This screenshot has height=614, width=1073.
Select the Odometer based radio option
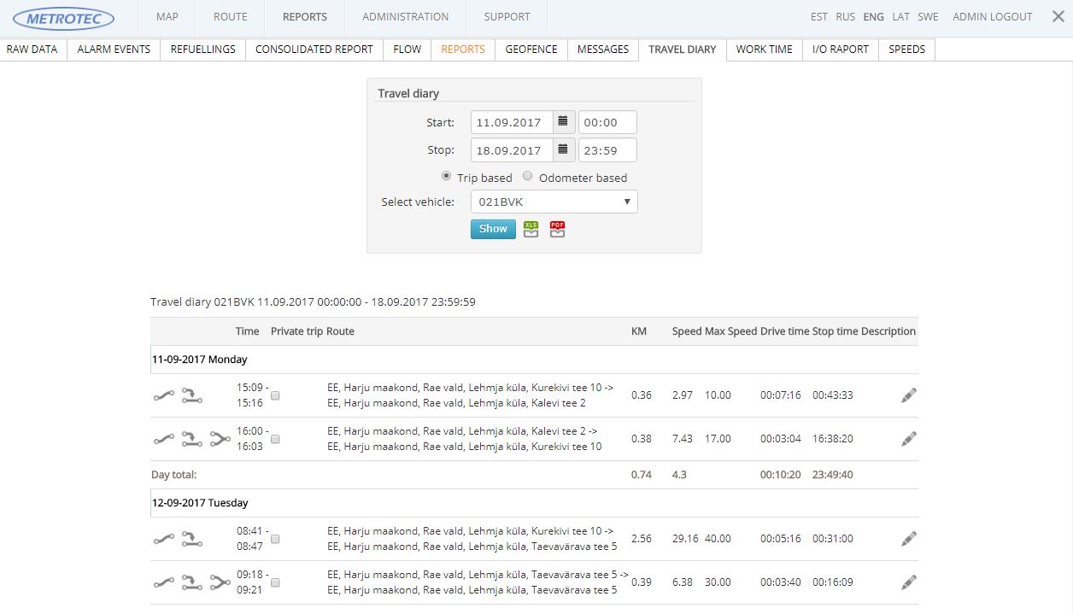[x=528, y=177]
